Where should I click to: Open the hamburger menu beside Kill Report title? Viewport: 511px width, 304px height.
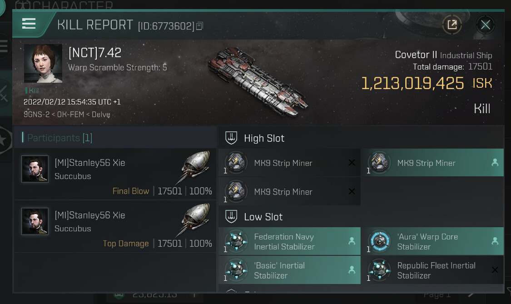click(x=29, y=24)
